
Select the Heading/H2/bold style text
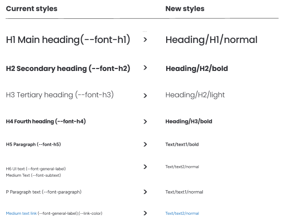(197, 69)
